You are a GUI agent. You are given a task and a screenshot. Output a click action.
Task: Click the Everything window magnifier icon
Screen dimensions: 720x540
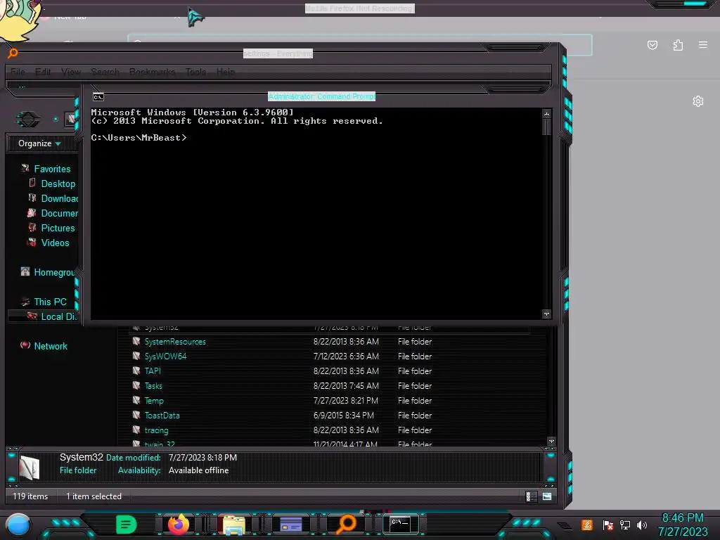tap(13, 53)
